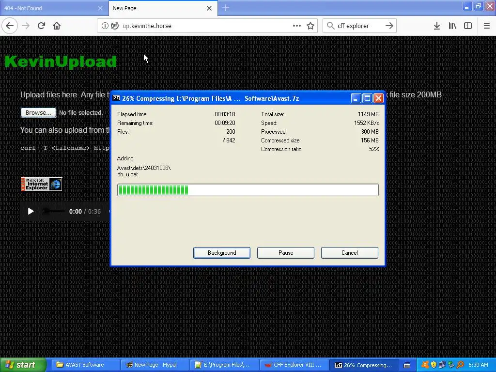Open the page actions three-dot menu
This screenshot has height=372, width=496.
(x=297, y=26)
